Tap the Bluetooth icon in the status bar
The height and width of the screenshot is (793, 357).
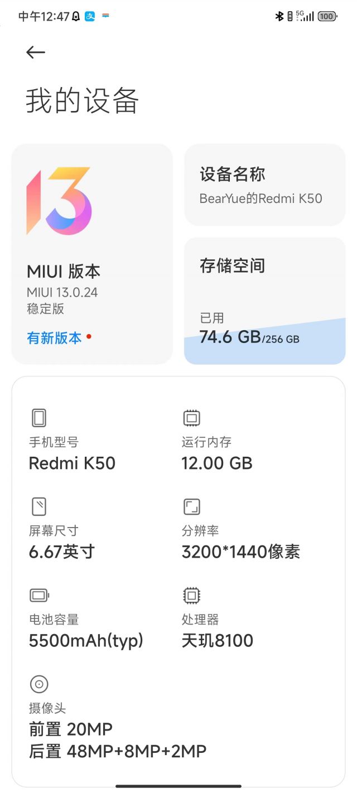click(x=279, y=16)
